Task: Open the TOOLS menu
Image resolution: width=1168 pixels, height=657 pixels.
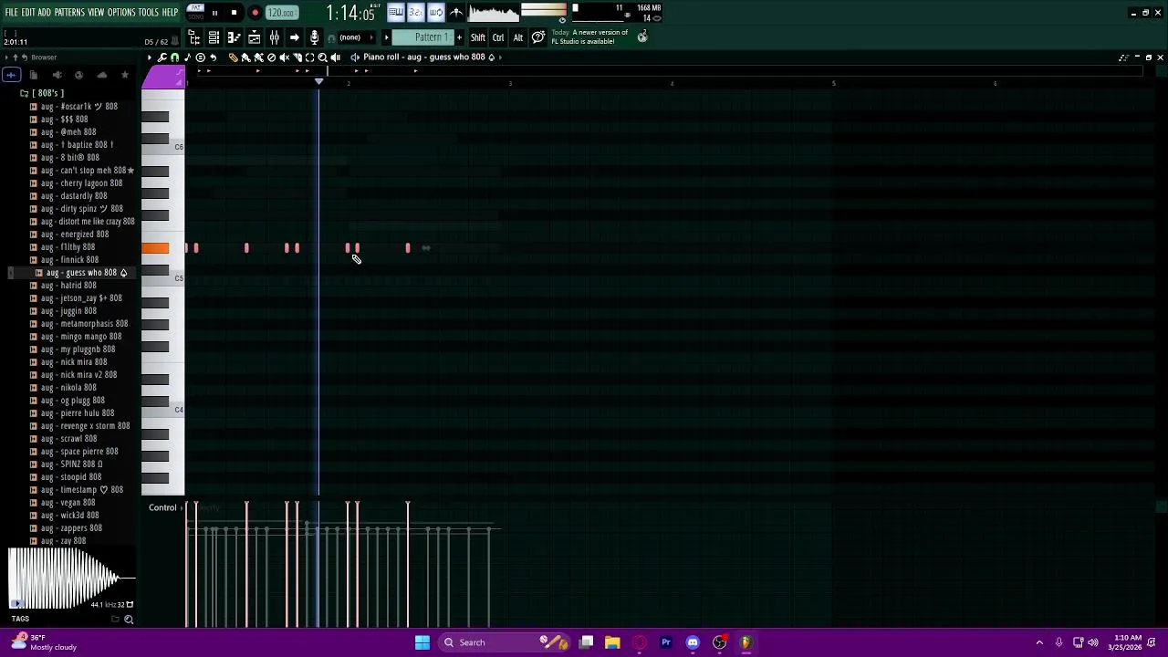Action: click(148, 13)
